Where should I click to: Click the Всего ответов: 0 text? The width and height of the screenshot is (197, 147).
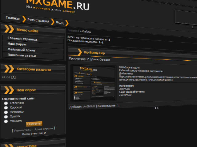pos(34,134)
